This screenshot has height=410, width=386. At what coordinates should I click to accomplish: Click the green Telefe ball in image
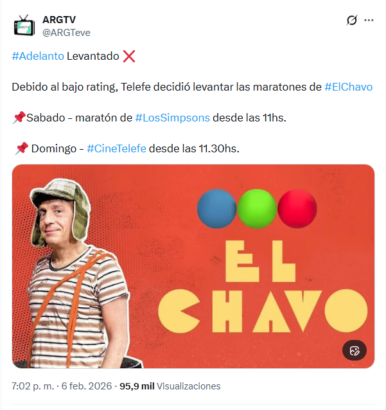(257, 209)
